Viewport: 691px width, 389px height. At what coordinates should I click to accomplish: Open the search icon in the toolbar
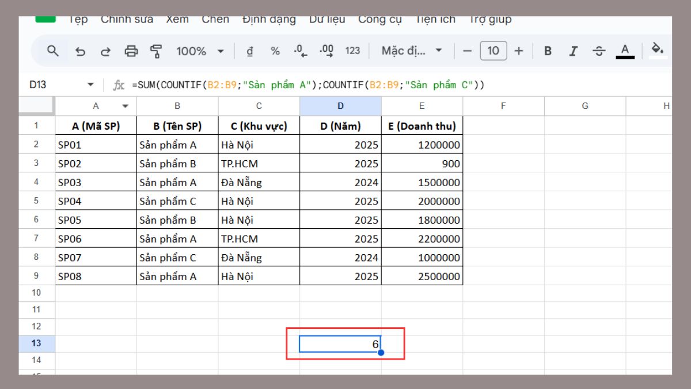point(52,51)
